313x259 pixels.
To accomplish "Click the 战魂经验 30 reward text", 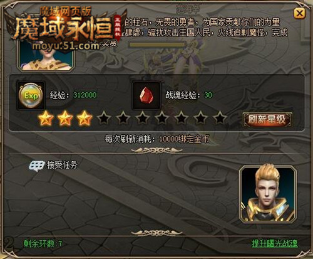I will pyautogui.click(x=189, y=95).
